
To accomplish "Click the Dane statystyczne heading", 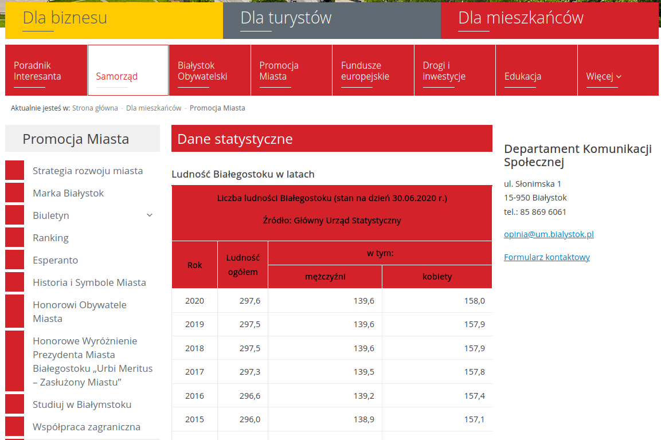I will pyautogui.click(x=235, y=139).
